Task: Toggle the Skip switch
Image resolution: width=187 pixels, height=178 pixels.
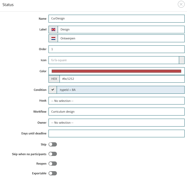Action: pos(53,144)
